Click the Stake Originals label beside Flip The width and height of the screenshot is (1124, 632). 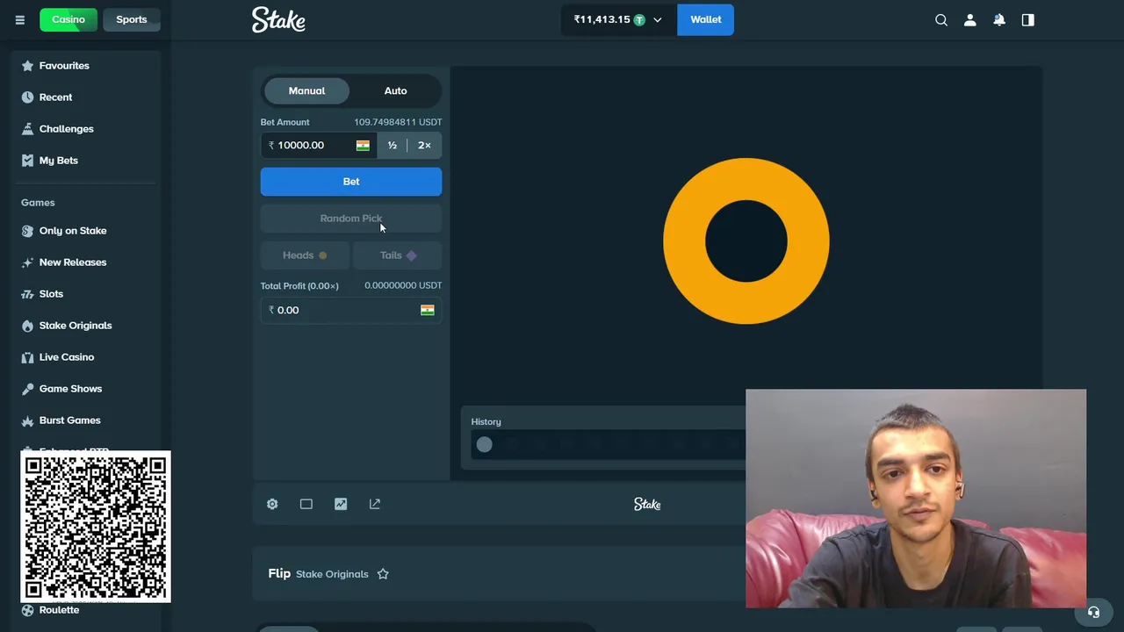point(332,574)
